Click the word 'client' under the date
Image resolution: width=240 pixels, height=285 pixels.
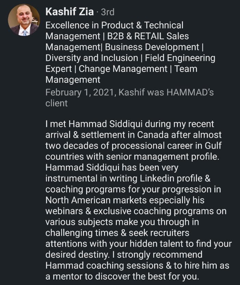(56, 103)
